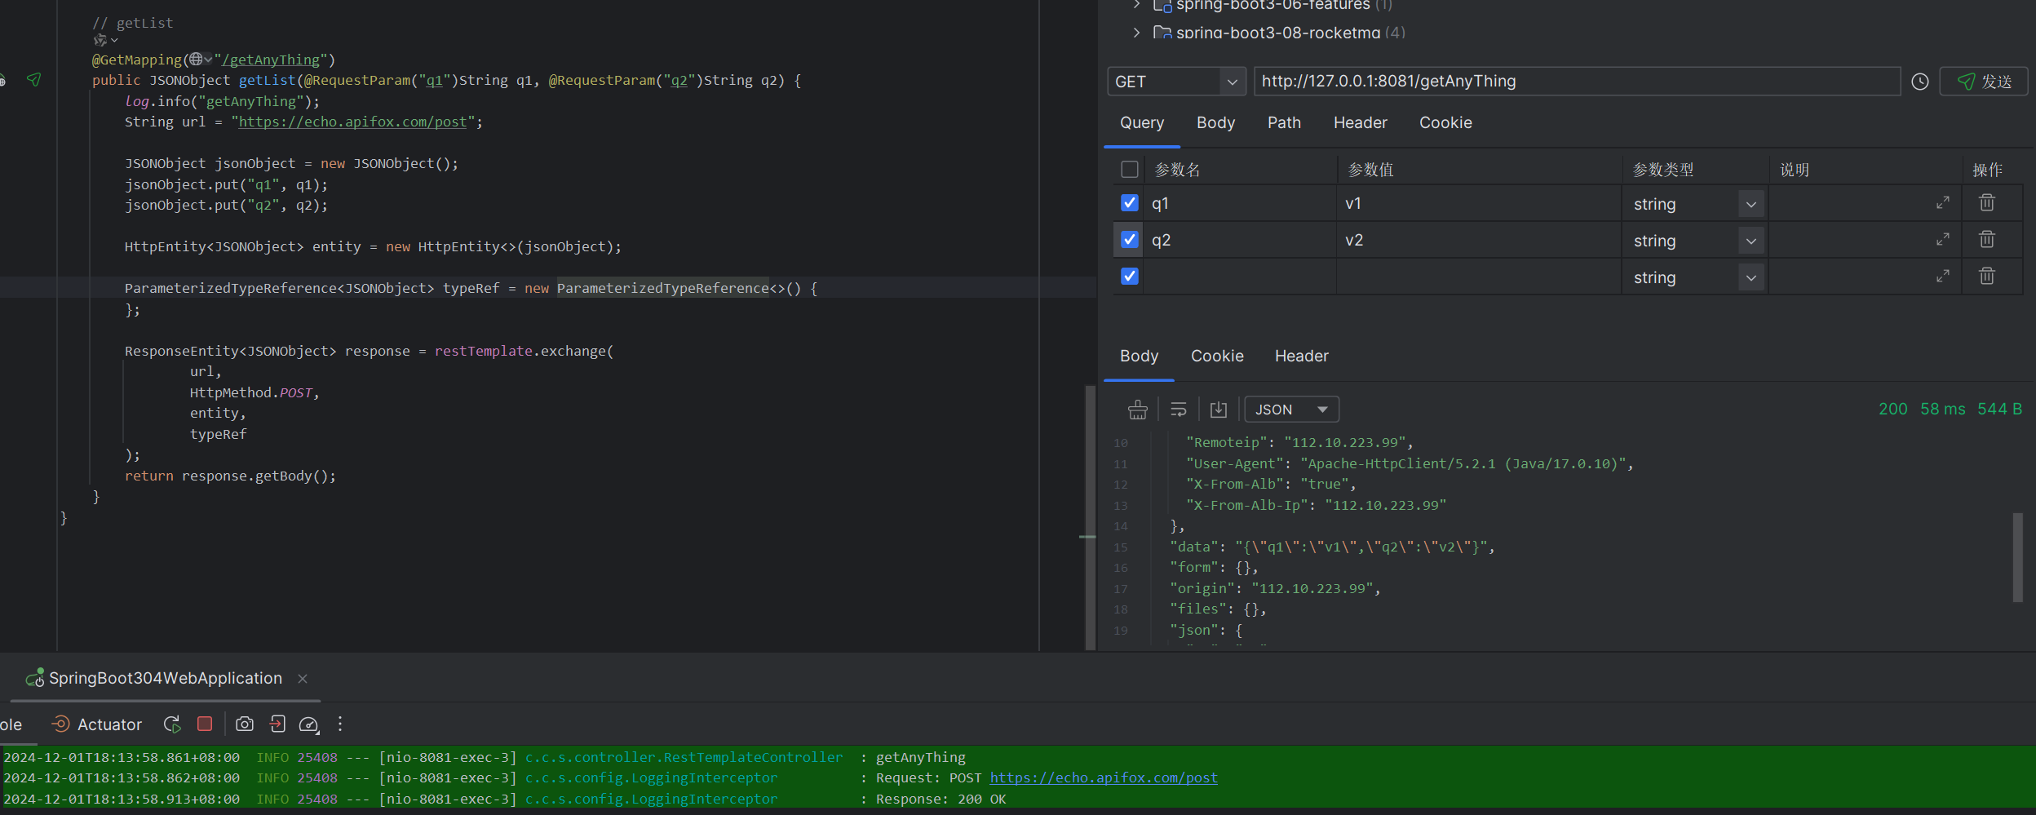Click the "data" line in response JSON

coord(1331,547)
